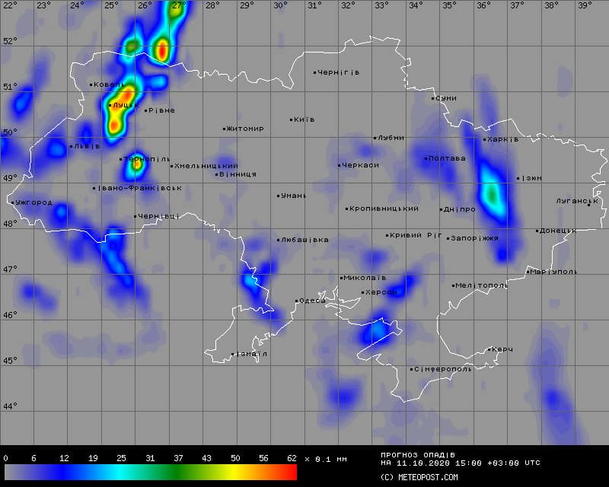609x487 pixels.
Task: Click the Чернігів city marker
Action: pyautogui.click(x=314, y=73)
